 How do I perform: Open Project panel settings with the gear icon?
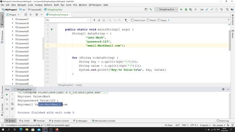click(x=37, y=15)
